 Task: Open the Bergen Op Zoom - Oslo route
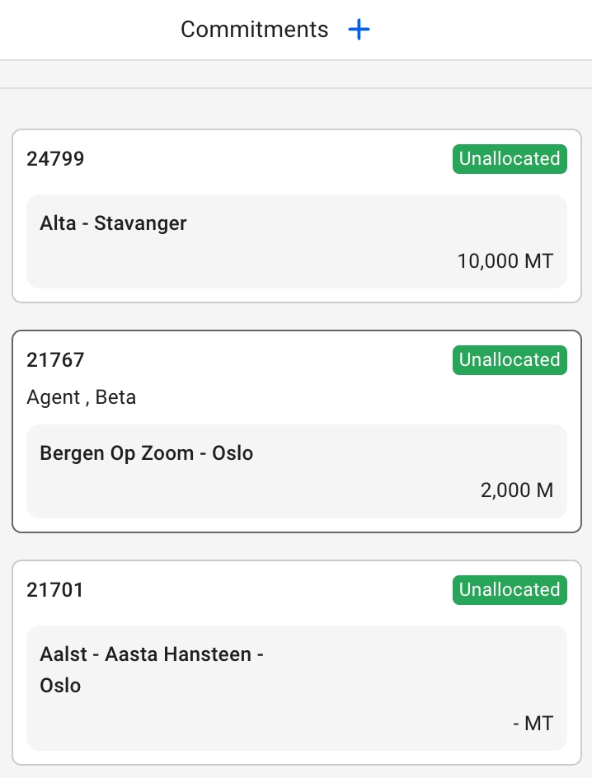146,453
